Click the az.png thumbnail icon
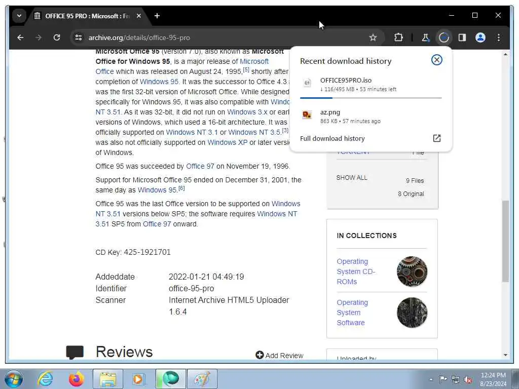The width and height of the screenshot is (519, 389). click(307, 115)
